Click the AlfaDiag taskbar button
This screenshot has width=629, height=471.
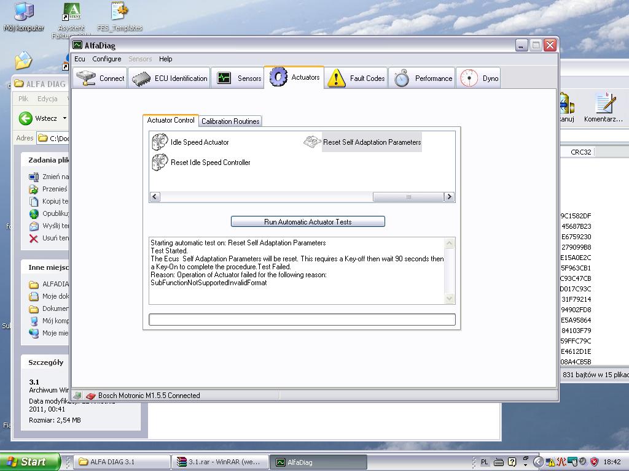click(x=318, y=462)
